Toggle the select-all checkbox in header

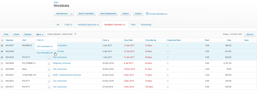tap(2, 40)
